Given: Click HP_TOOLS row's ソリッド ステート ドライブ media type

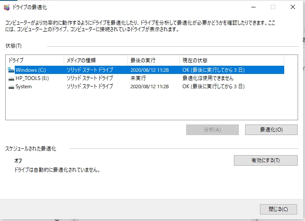Looking at the screenshot, I should (90, 78).
